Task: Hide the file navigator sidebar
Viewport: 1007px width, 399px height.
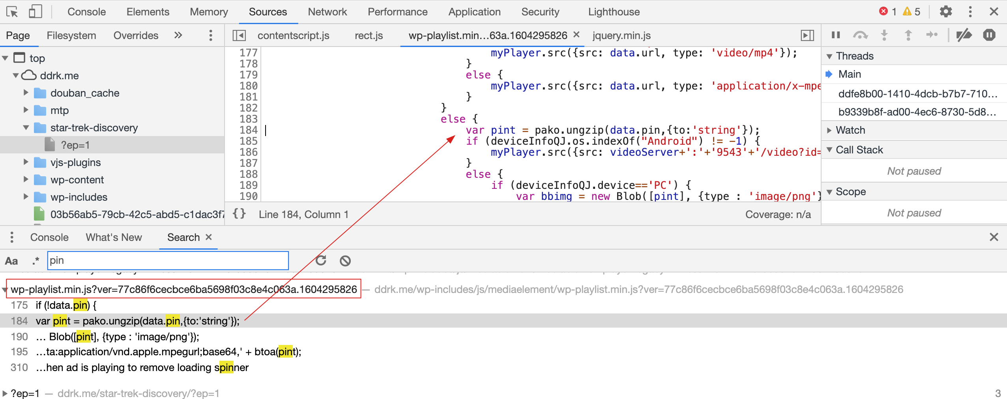Action: (239, 35)
